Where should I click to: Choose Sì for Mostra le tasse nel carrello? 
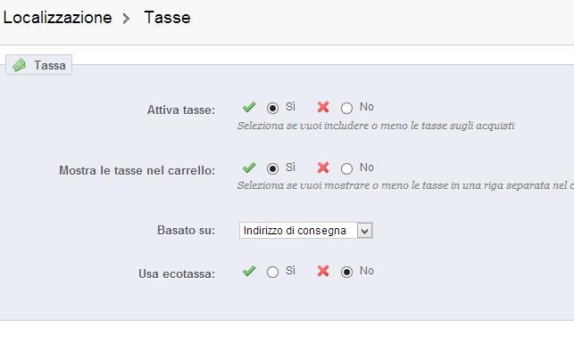[x=272, y=168]
